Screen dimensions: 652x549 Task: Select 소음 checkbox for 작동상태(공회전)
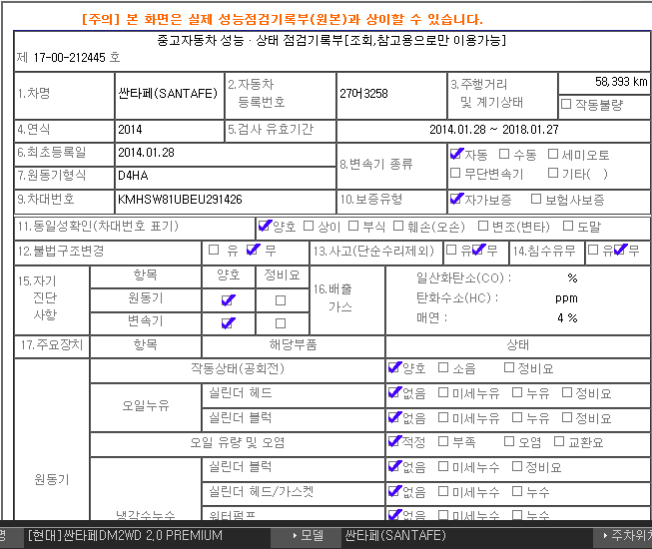[443, 367]
